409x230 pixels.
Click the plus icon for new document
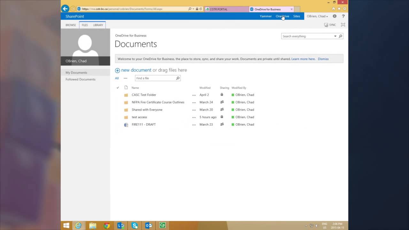[117, 70]
